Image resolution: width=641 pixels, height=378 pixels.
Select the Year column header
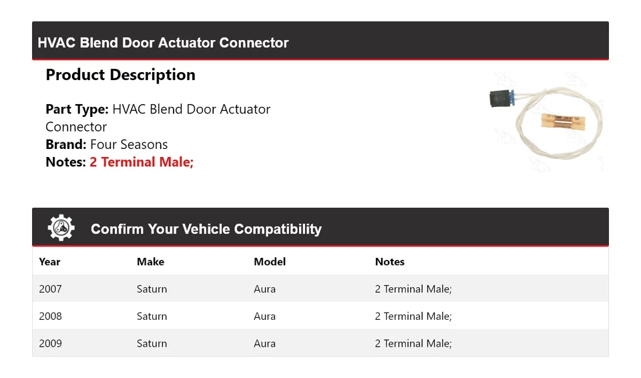coord(49,262)
